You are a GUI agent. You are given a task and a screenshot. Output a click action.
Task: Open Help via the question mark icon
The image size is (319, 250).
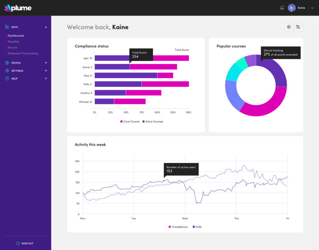tap(7, 78)
